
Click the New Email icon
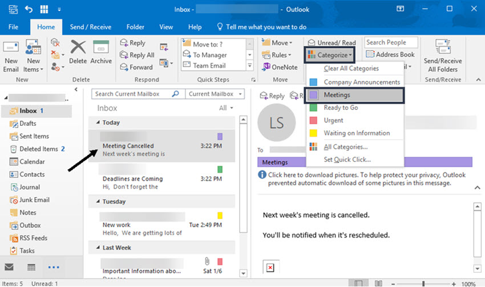(x=11, y=56)
